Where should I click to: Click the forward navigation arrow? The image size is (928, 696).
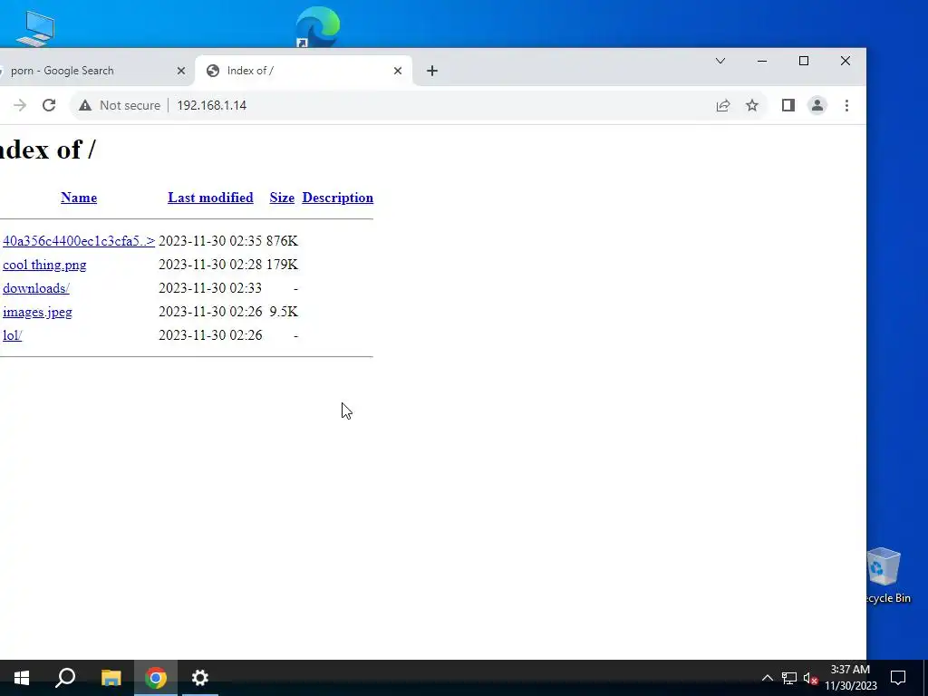20,105
